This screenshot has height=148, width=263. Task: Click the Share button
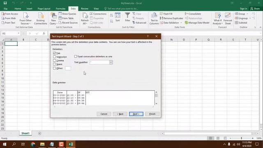(255, 9)
